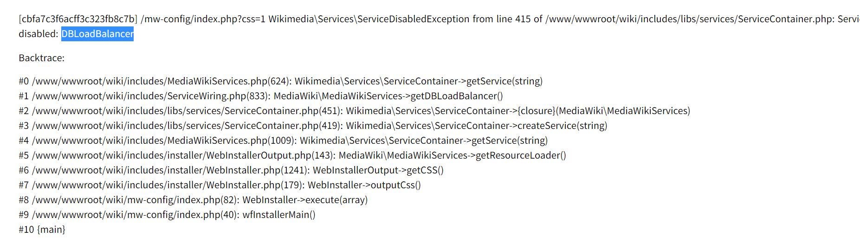This screenshot has width=860, height=243.
Task: Click the '#10 {main}' line
Action: coord(42,230)
